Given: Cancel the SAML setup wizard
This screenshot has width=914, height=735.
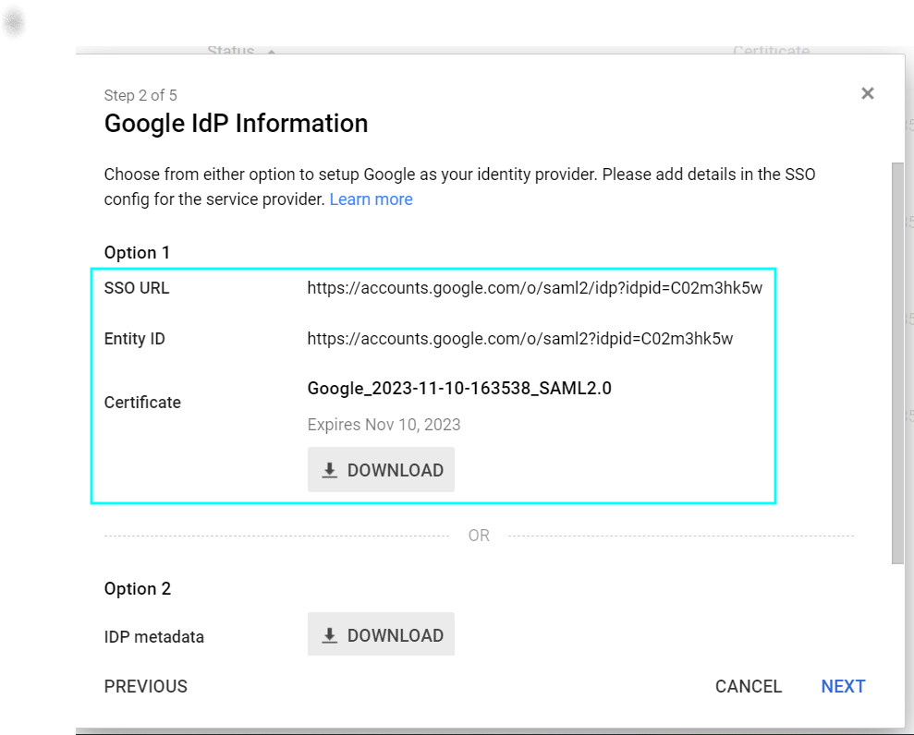Looking at the screenshot, I should coord(749,686).
